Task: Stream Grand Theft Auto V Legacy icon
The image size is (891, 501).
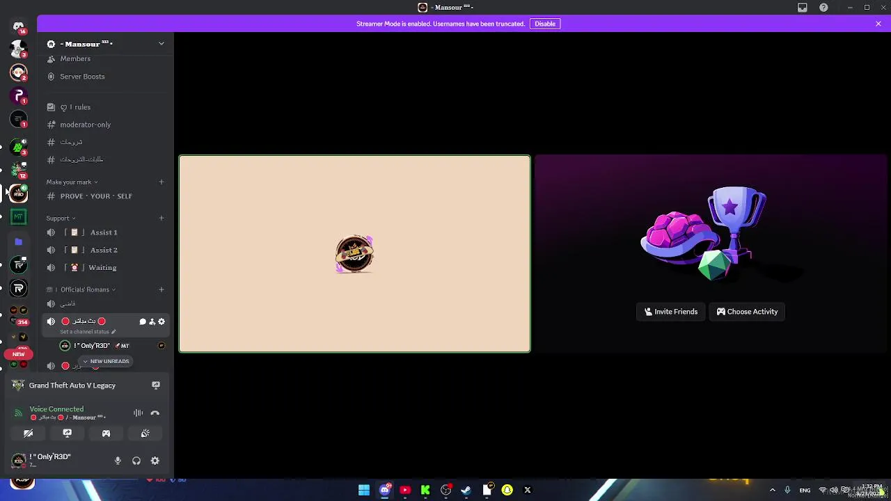Action: coord(156,385)
